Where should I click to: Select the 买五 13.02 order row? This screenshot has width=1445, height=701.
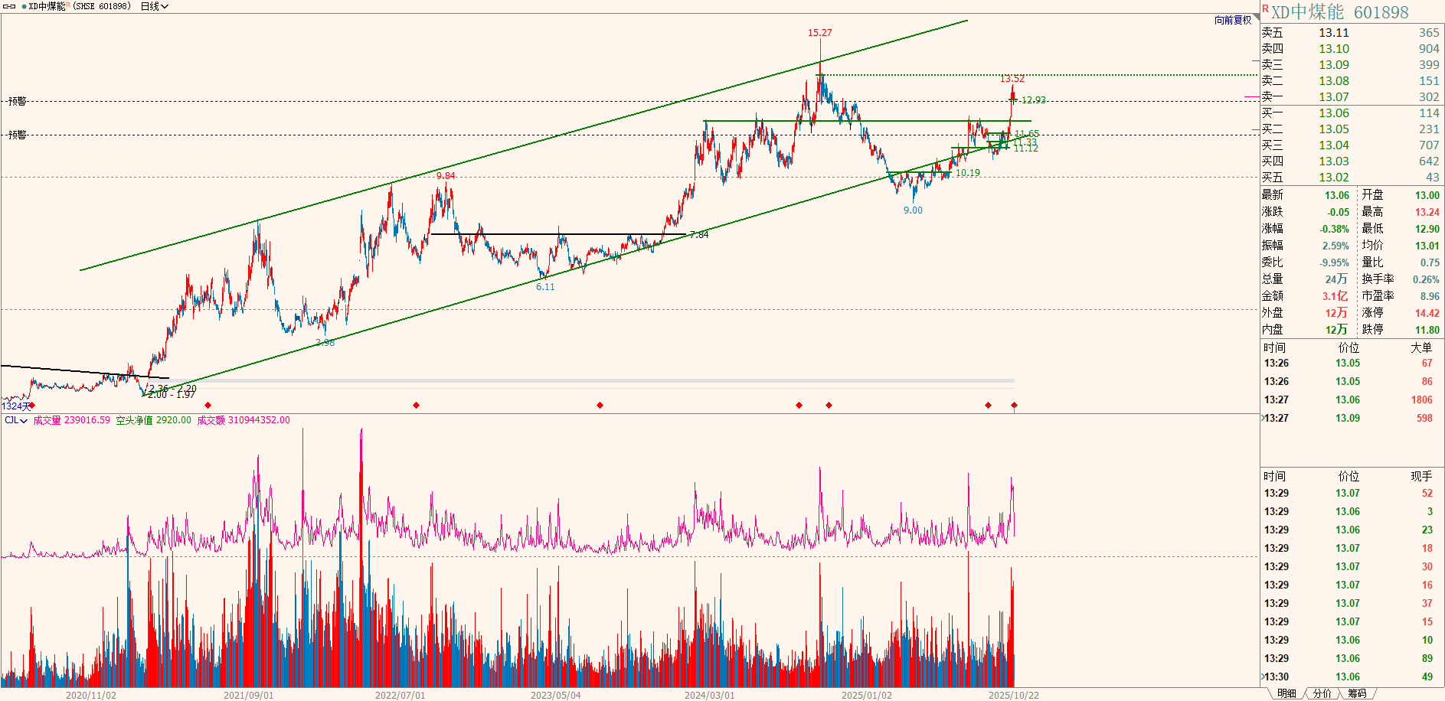[x=1352, y=177]
